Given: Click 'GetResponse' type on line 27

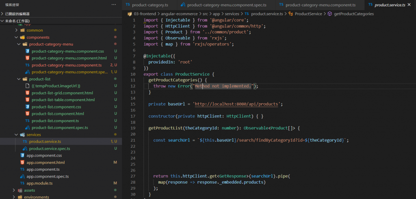Looking at the screenshot, I should (x=232, y=176).
